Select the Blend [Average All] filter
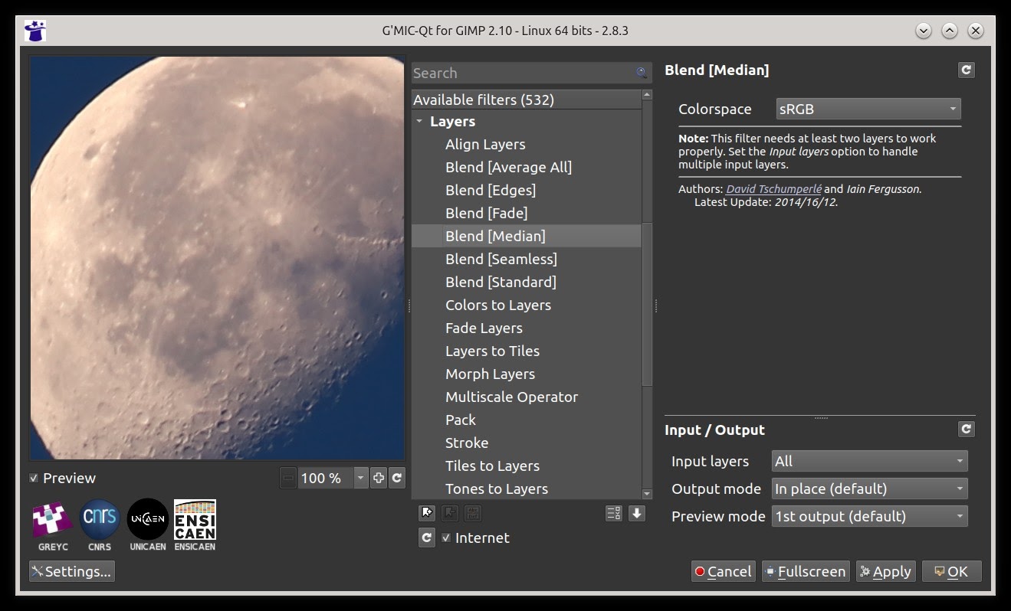 [508, 167]
